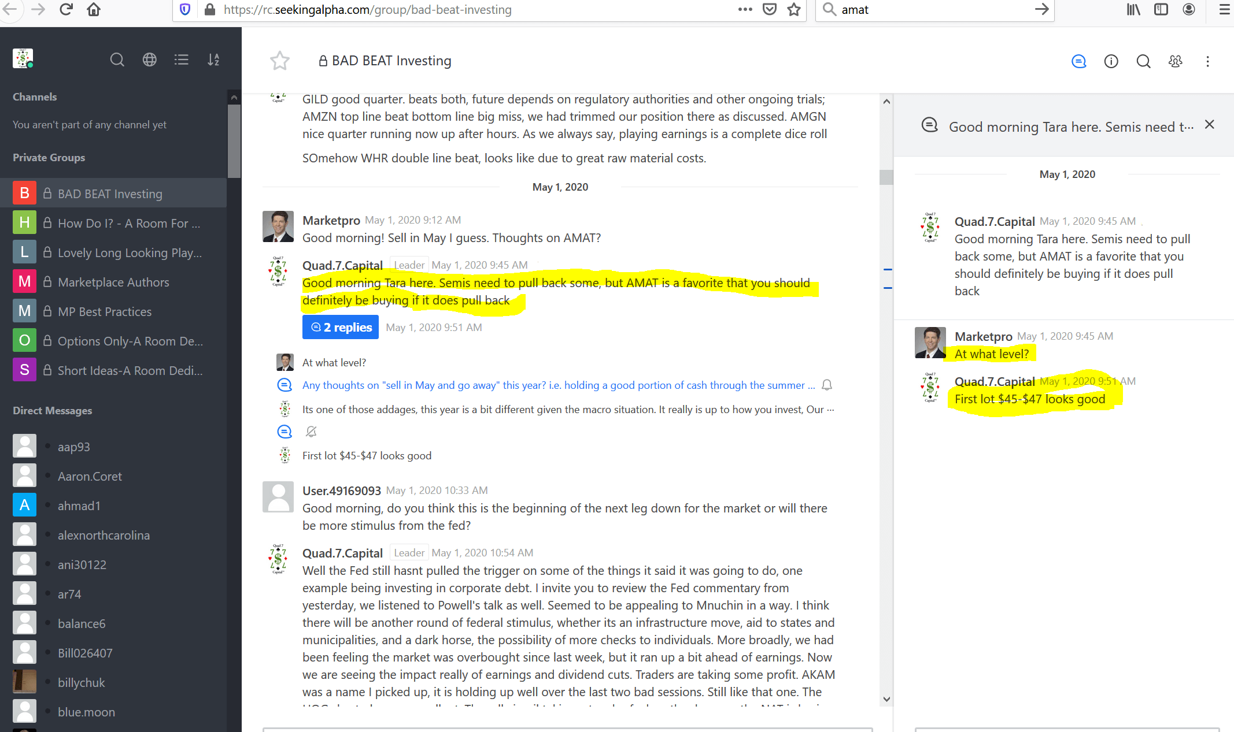Click the Private Groups section header
Image resolution: width=1234 pixels, height=732 pixels.
49,157
